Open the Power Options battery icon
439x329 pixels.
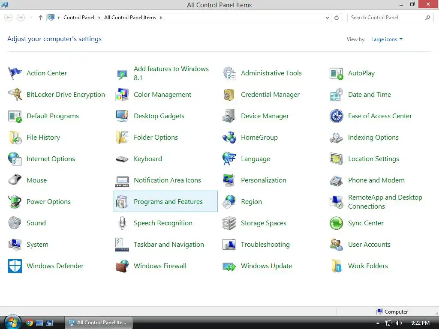click(x=15, y=202)
